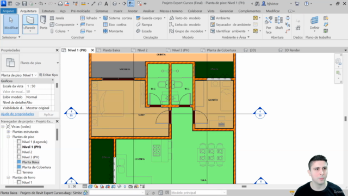Switch to Planta Baixa view tab
This screenshot has width=348, height=196.
pos(111,50)
